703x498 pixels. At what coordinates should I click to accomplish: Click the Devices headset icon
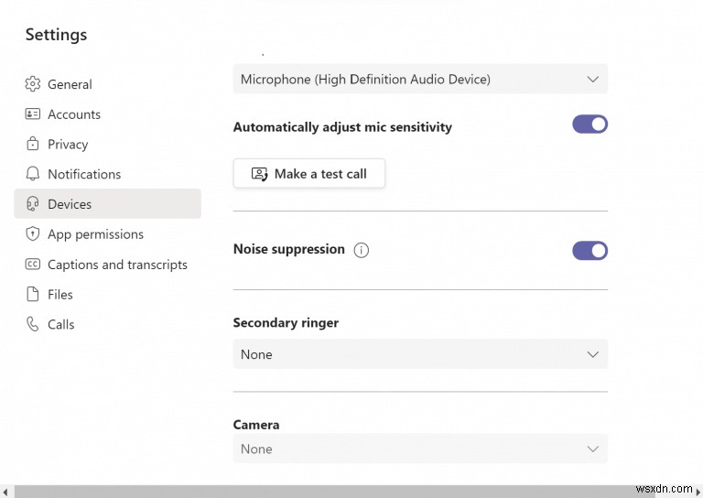point(32,203)
